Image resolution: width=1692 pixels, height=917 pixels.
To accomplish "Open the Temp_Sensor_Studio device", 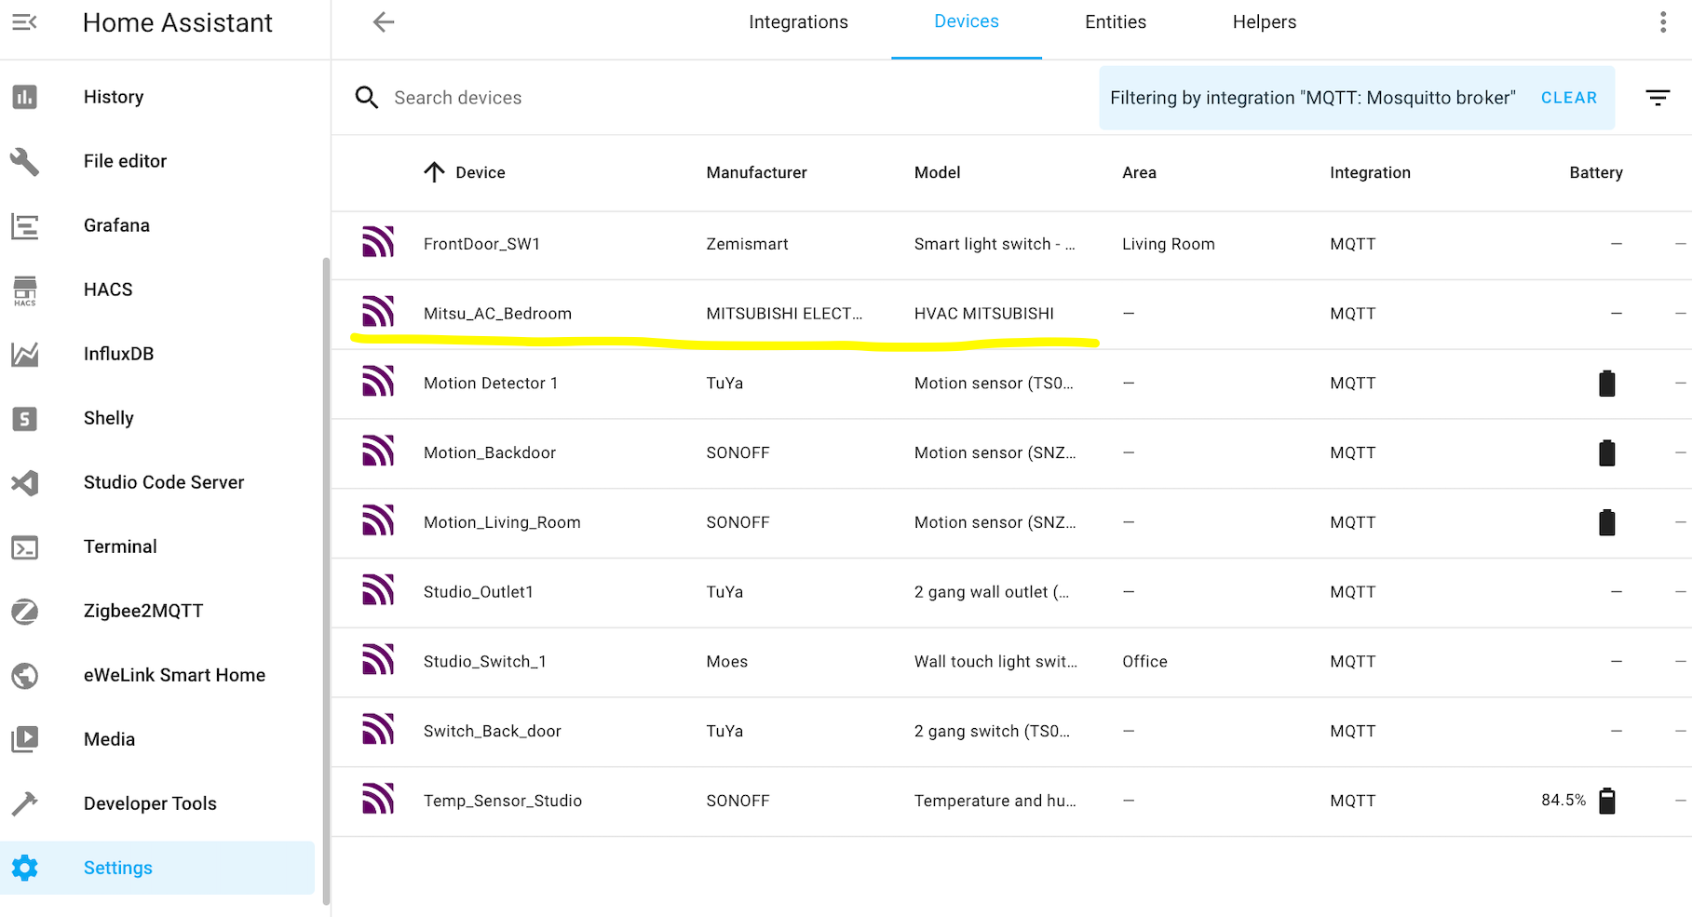I will click(502, 801).
